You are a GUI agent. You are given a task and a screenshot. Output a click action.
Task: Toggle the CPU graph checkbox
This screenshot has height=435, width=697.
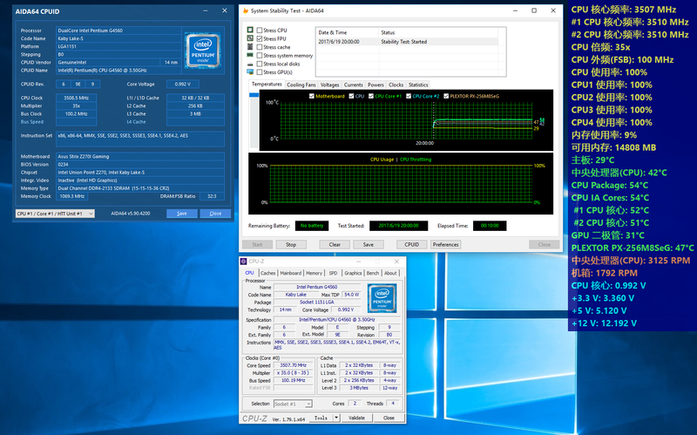[352, 96]
